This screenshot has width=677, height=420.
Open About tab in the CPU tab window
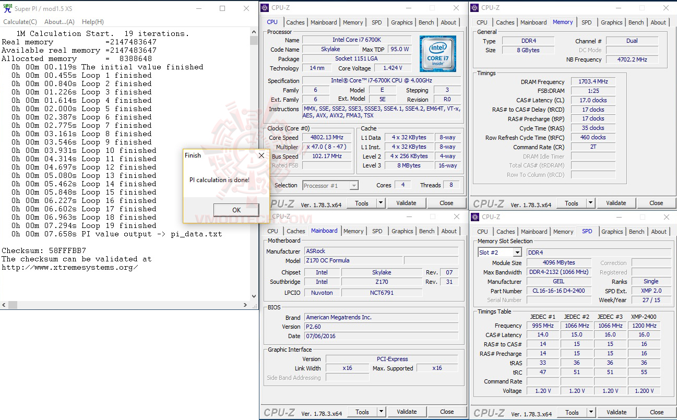(448, 22)
